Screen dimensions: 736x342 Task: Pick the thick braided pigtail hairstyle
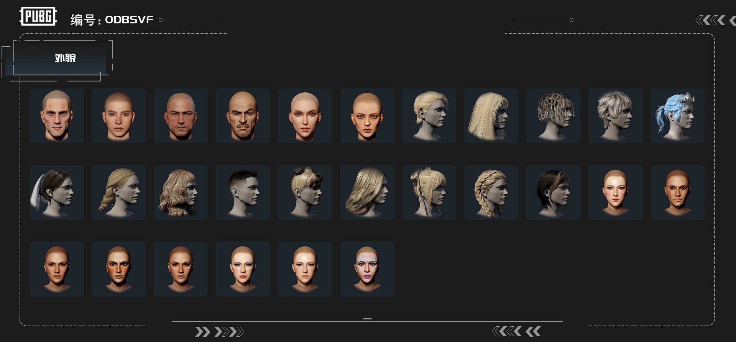(491, 192)
